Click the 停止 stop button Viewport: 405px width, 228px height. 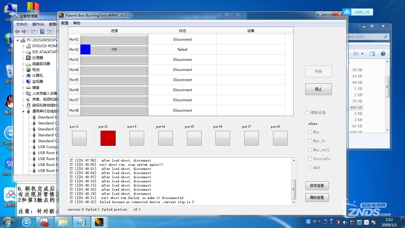point(318,89)
